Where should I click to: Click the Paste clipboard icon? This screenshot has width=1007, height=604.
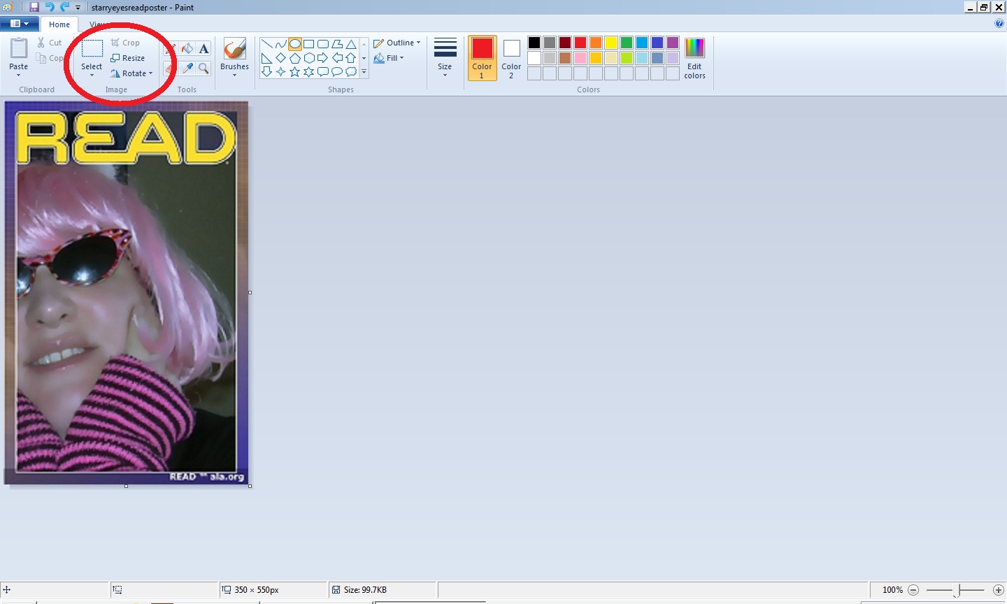pos(19,49)
